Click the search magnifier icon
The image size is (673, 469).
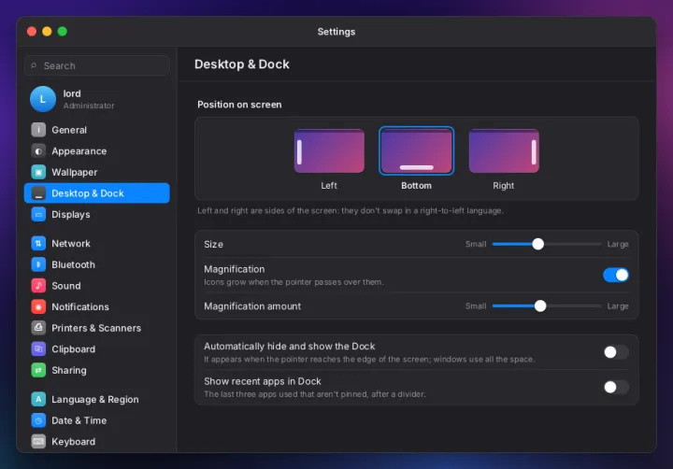tap(34, 65)
